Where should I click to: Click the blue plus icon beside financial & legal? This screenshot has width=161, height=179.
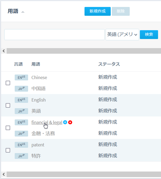pos(65,122)
